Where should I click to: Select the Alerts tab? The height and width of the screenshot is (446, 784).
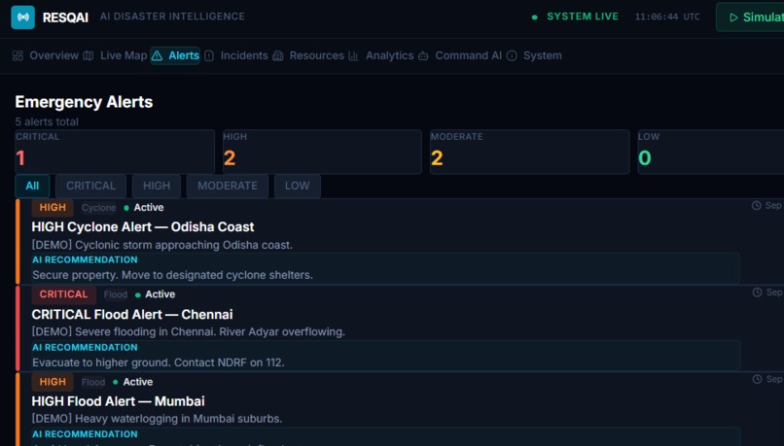click(x=175, y=55)
